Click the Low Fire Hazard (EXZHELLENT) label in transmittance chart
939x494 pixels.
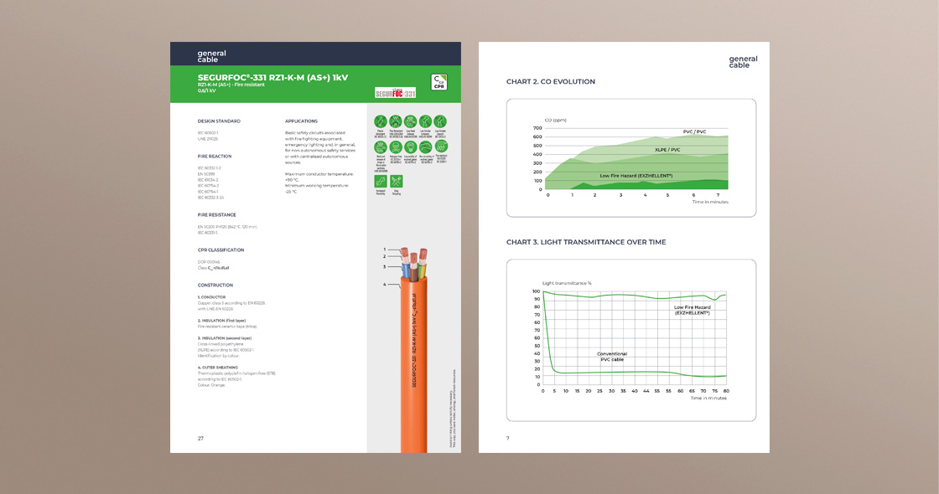pyautogui.click(x=693, y=311)
